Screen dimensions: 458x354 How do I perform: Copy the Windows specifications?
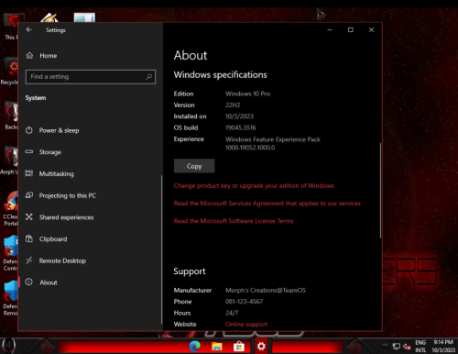pyautogui.click(x=194, y=166)
